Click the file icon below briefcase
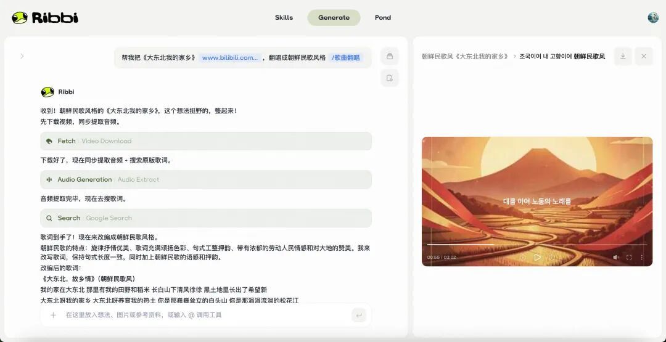The image size is (666, 342). click(x=390, y=78)
